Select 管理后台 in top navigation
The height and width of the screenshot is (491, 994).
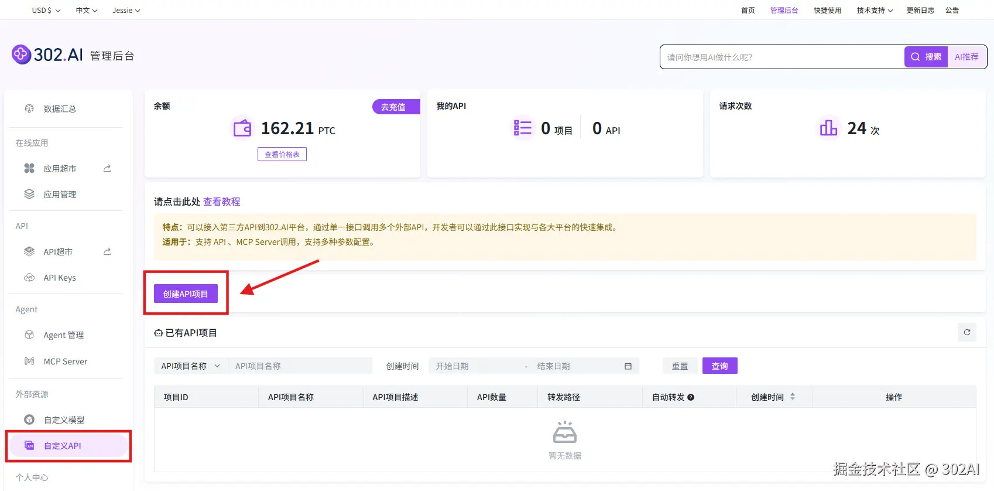point(784,11)
